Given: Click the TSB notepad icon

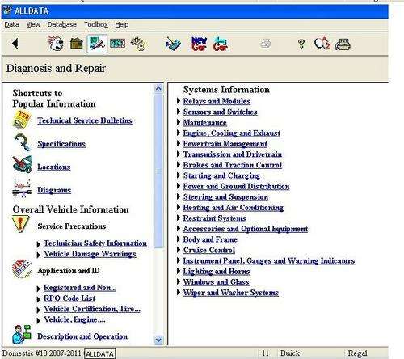Looking at the screenshot, I should pos(22,119).
